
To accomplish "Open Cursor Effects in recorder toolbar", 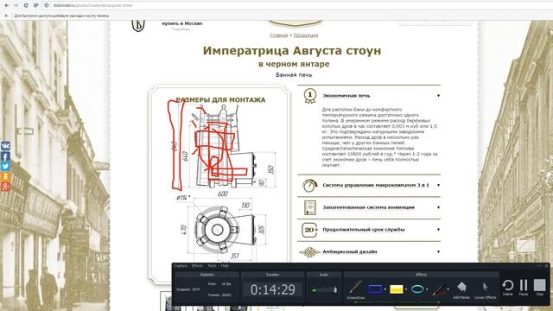I will (486, 289).
